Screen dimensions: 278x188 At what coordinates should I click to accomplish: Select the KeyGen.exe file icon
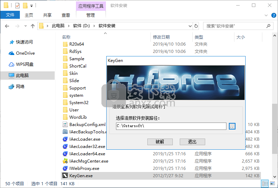[x=65, y=175]
